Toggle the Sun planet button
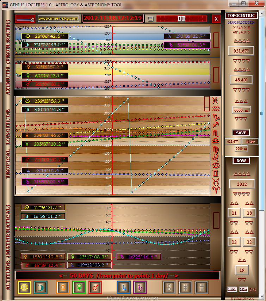Screen dimensions: 266x301 click(x=24, y=287)
